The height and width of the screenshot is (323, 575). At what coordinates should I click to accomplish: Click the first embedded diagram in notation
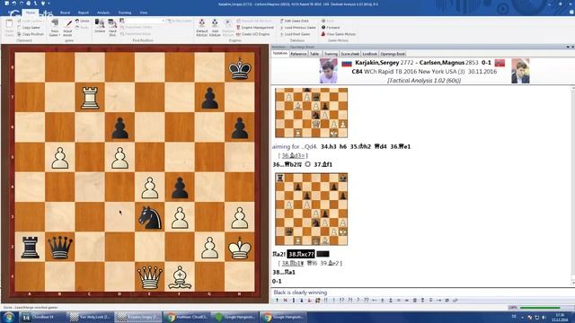click(312, 113)
